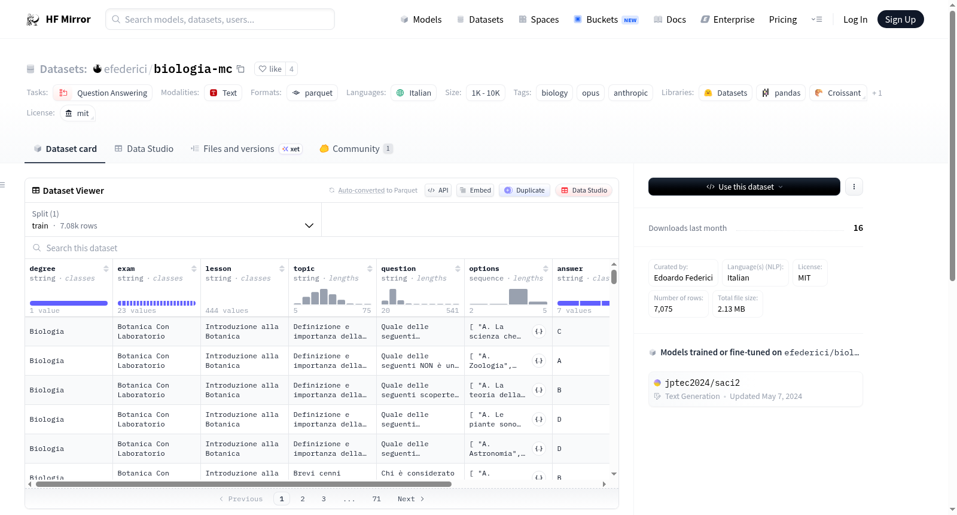Open the pandas library tag
This screenshot has height=515, width=957.
pos(781,93)
